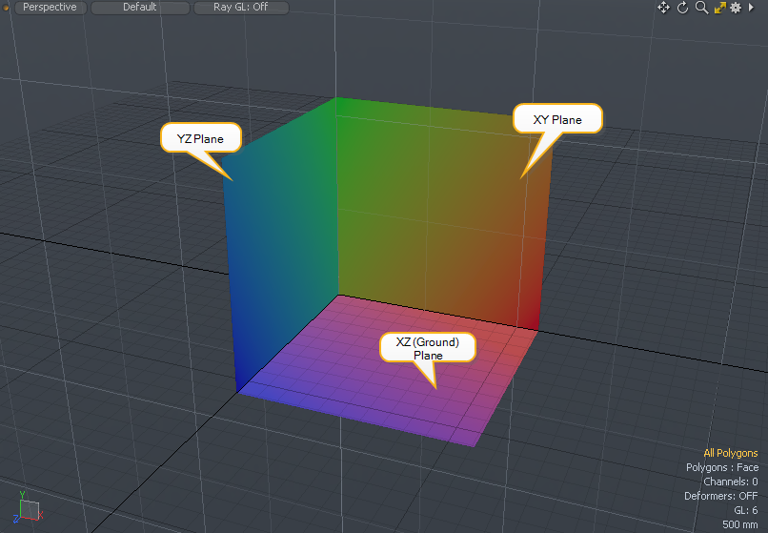Viewport: 768px width, 533px height.
Task: Click the Deformers: OFF status text
Action: pyautogui.click(x=720, y=496)
